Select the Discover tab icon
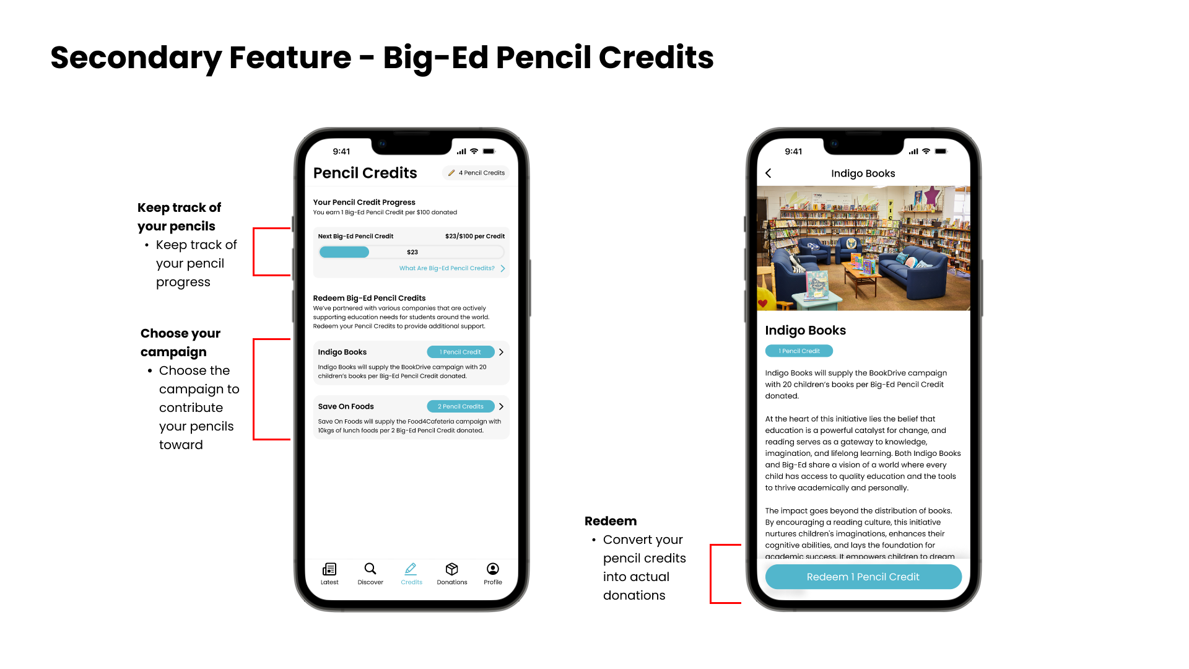The width and height of the screenshot is (1189, 669). pyautogui.click(x=369, y=569)
